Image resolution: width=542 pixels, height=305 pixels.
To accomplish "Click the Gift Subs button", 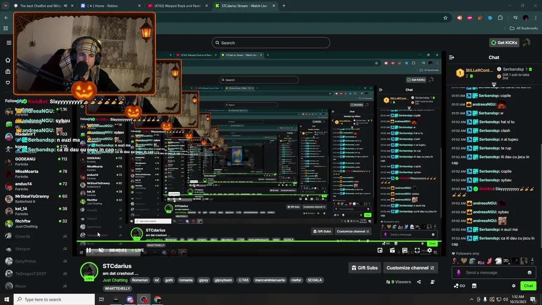I will coord(364,268).
